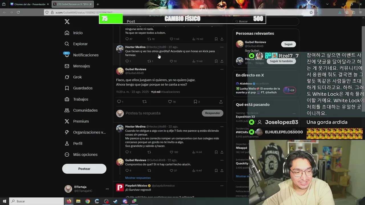
Task: Click the Postear button
Action: (x=84, y=169)
